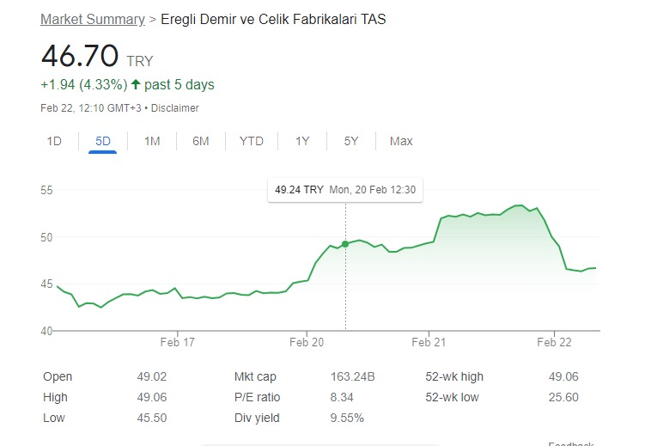Click the 52-wk high label
The height and width of the screenshot is (446, 645).
pyautogui.click(x=454, y=376)
